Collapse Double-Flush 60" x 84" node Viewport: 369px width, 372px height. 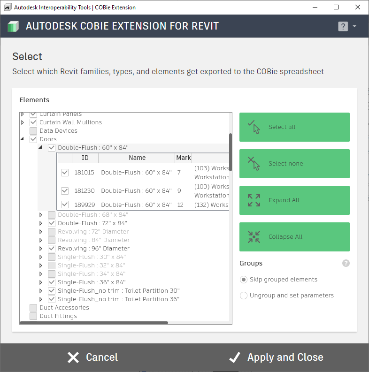pyautogui.click(x=40, y=147)
